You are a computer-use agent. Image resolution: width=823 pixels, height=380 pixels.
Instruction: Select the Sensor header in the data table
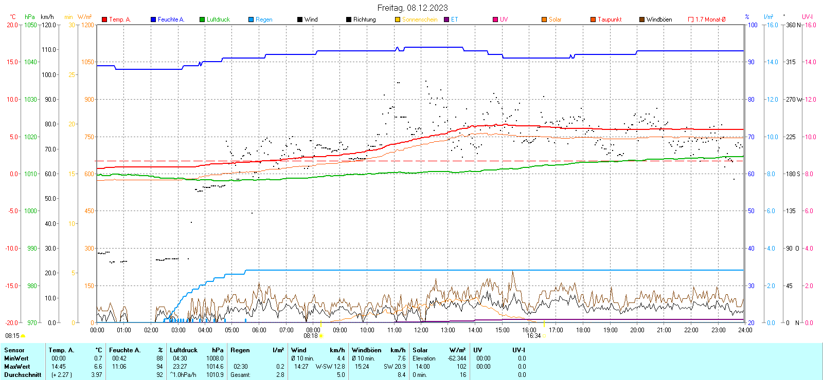point(14,350)
